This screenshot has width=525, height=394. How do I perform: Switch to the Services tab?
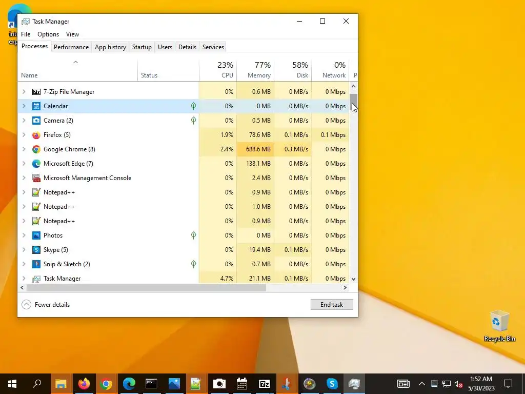[213, 47]
